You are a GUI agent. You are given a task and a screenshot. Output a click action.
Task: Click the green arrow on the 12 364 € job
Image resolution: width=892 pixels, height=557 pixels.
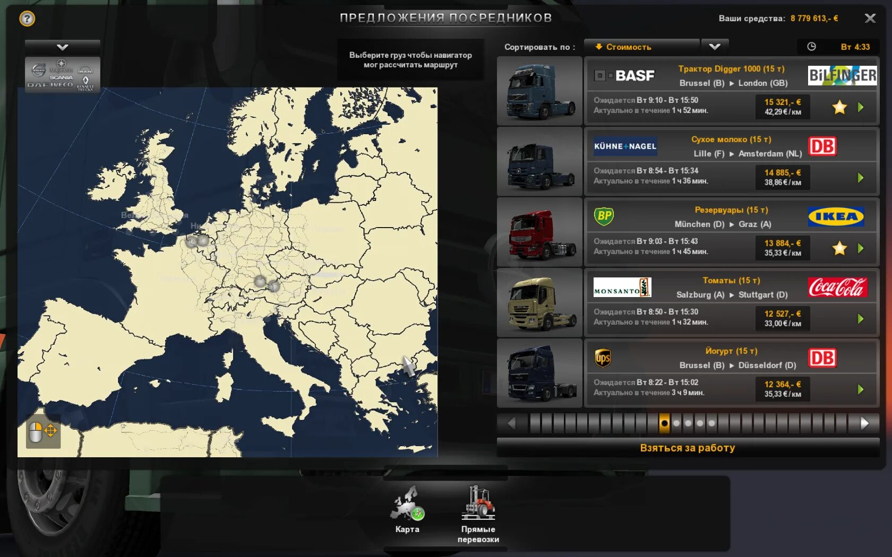pyautogui.click(x=861, y=389)
